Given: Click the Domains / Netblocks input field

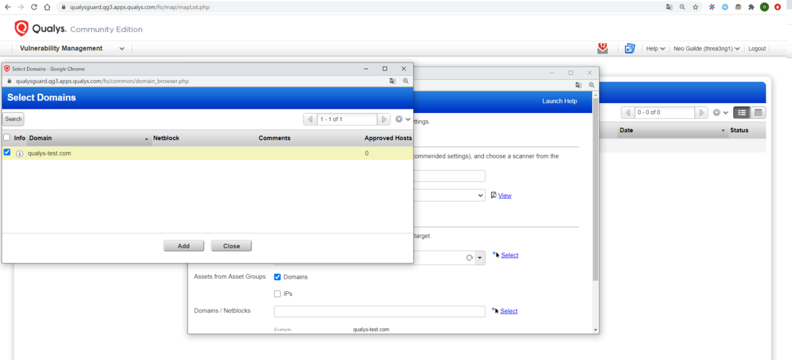Looking at the screenshot, I should 379,311.
